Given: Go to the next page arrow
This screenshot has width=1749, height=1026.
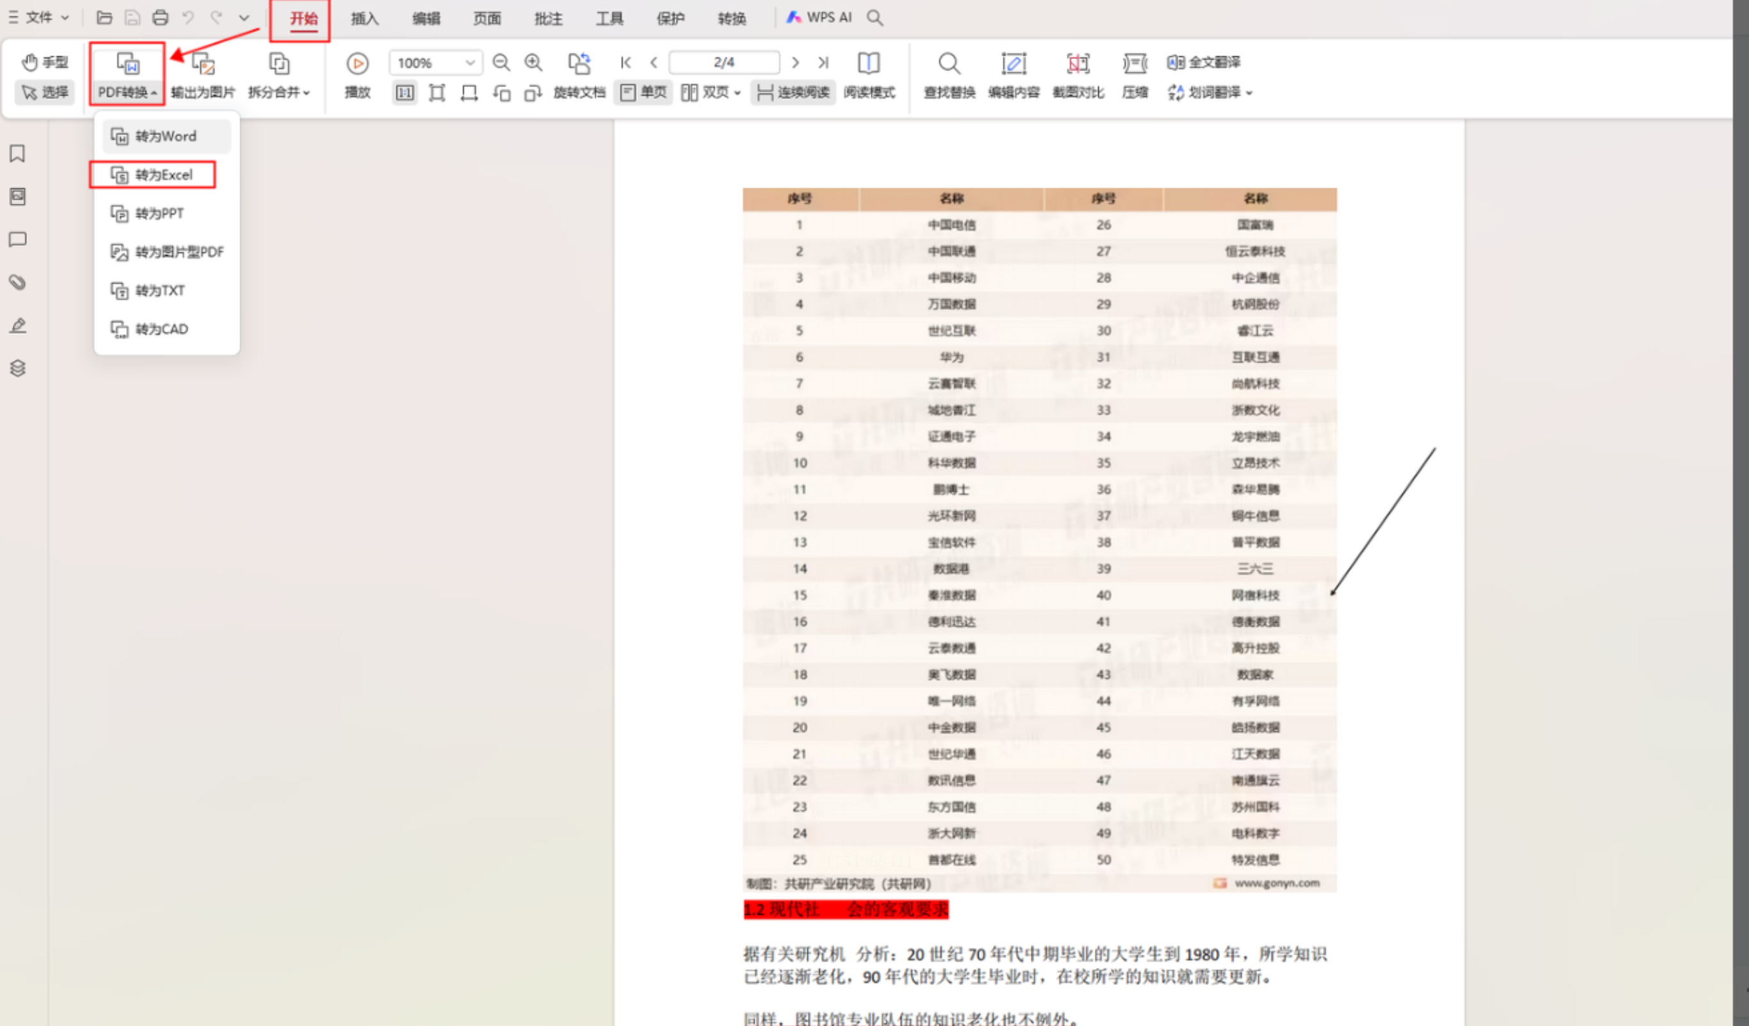Looking at the screenshot, I should click(x=796, y=62).
